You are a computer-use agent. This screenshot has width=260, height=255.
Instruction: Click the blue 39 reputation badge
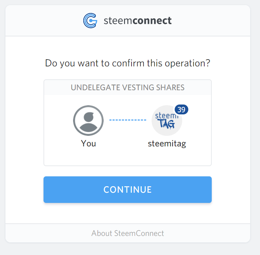point(181,110)
